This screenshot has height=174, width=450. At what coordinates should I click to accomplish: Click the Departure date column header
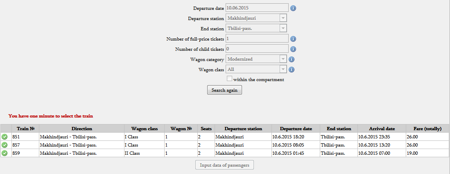tap(296, 129)
